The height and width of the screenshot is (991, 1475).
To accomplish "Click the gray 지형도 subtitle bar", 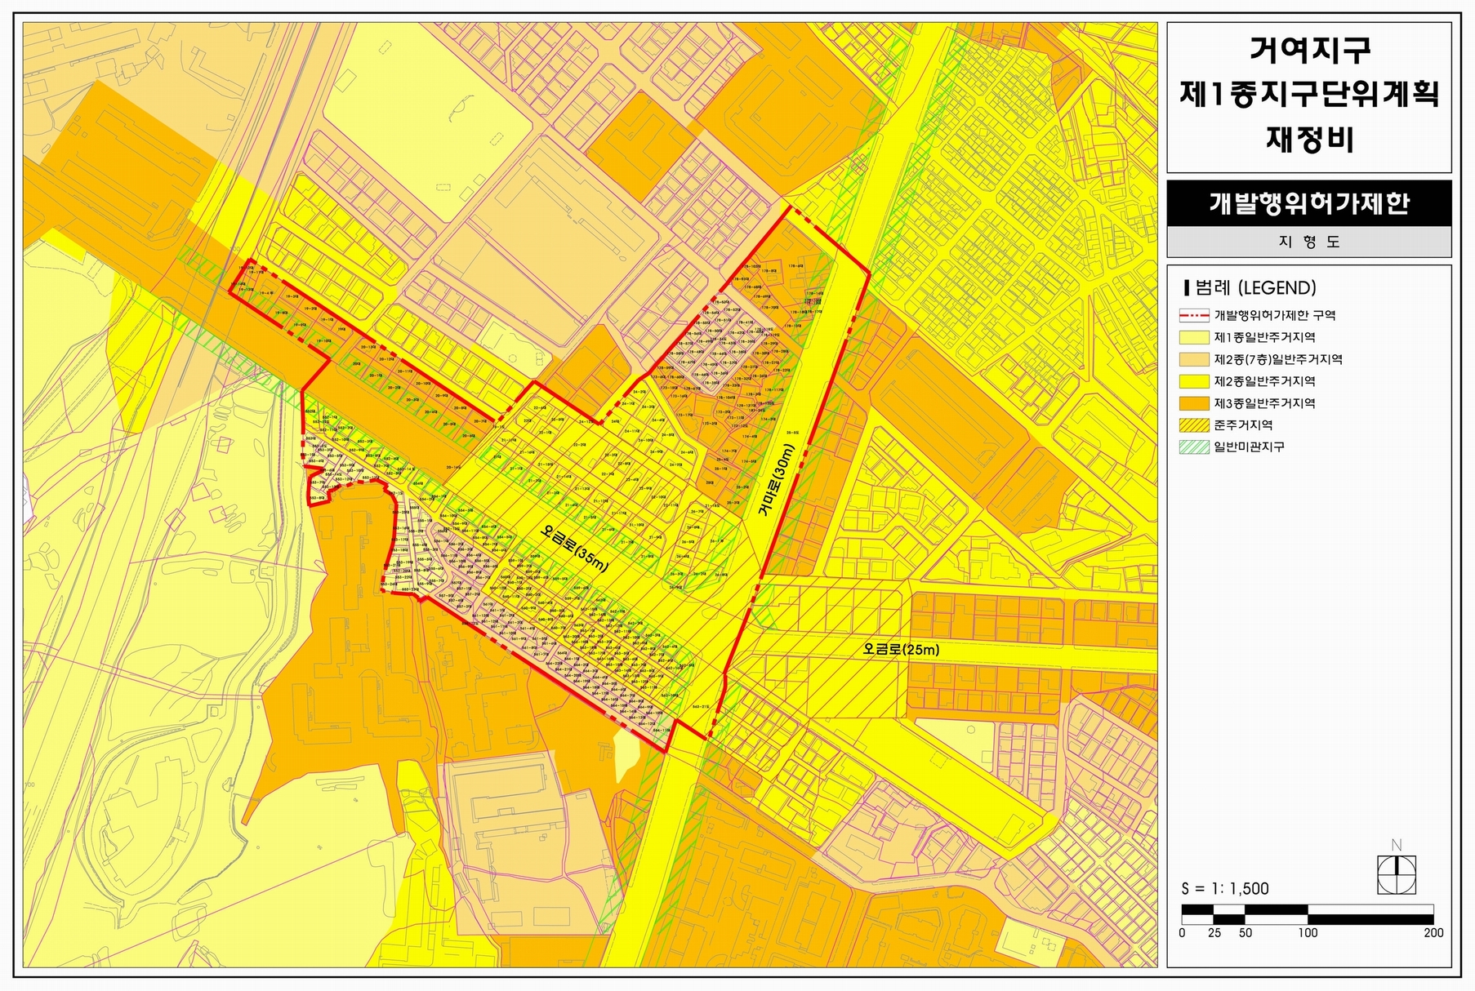I will coord(1309,242).
